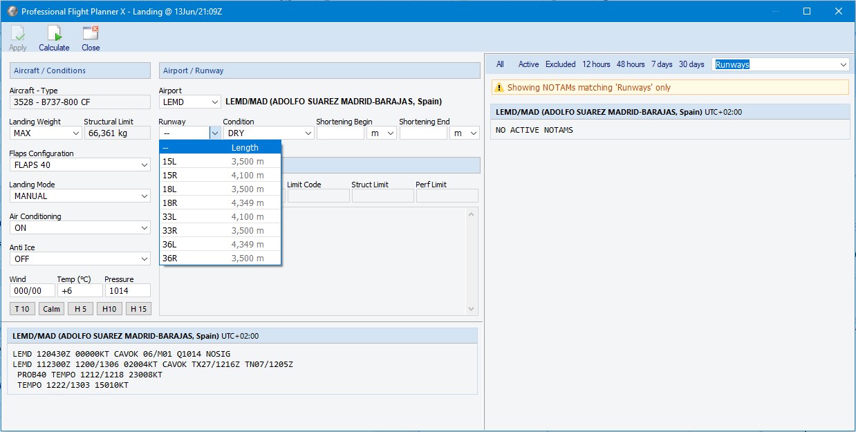Filter NOTAMs to 30 days
The height and width of the screenshot is (432, 856).
point(691,64)
